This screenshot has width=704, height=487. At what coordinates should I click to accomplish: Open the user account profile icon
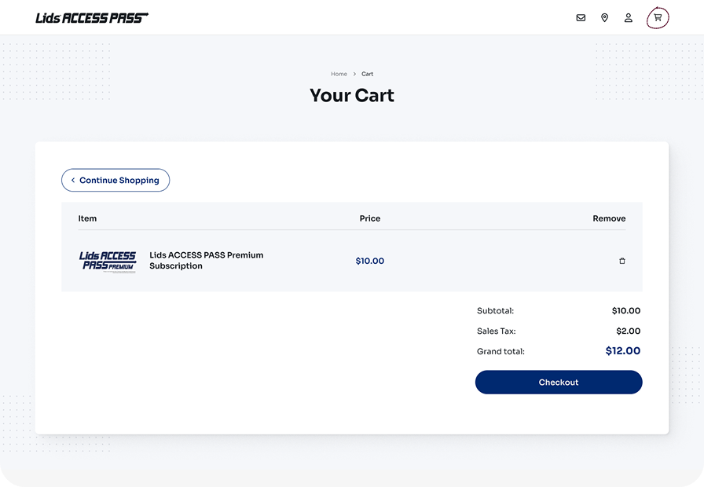click(x=629, y=17)
